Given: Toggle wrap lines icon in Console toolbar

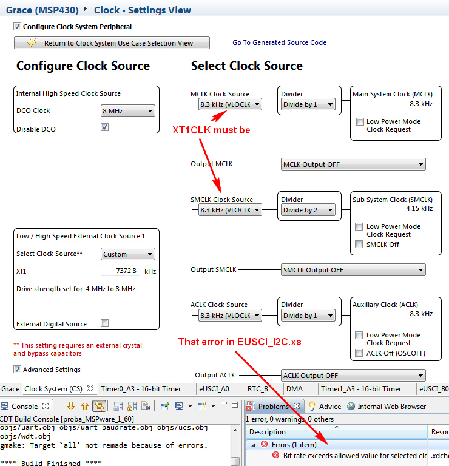Looking at the screenshot, I should (x=100, y=406).
